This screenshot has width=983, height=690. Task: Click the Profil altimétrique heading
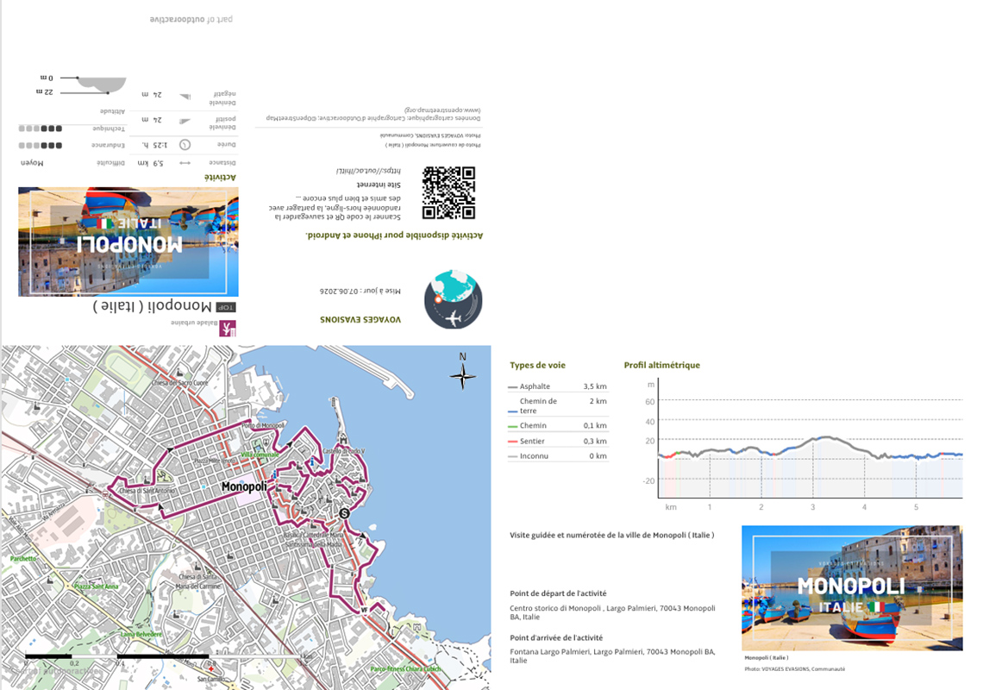click(x=661, y=365)
